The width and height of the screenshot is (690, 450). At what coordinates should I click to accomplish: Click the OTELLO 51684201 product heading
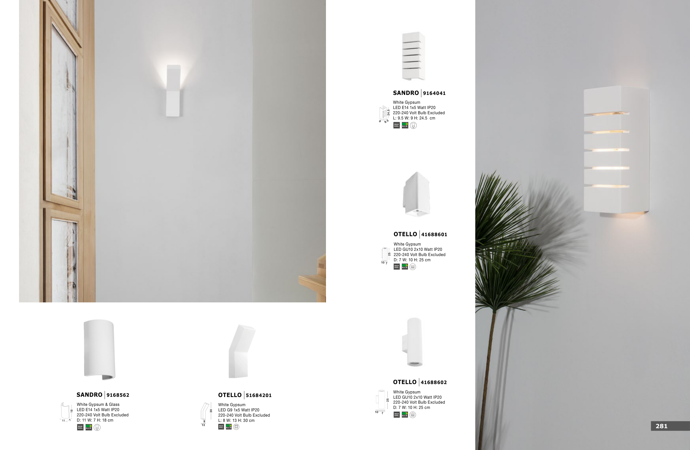[245, 395]
